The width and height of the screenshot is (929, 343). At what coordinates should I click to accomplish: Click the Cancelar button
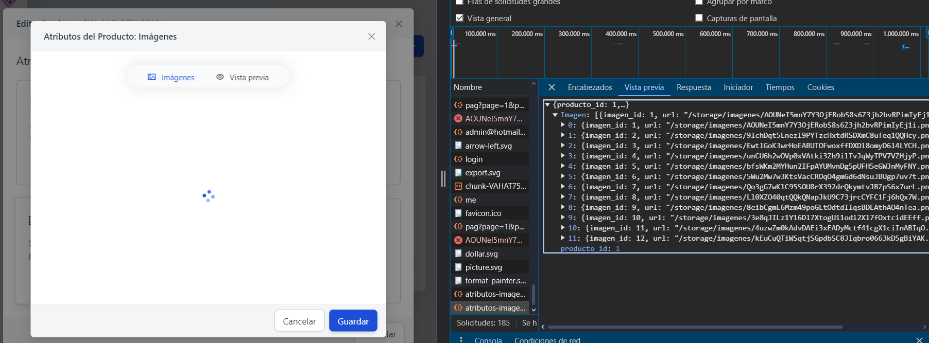point(299,321)
